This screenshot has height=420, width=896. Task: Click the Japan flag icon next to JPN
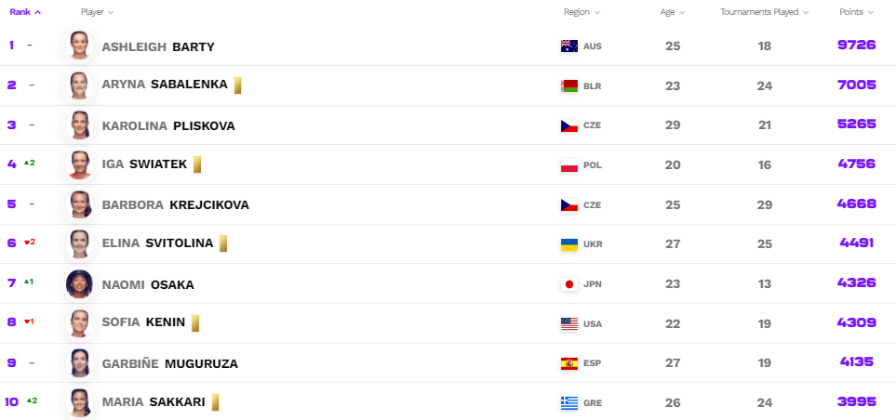coord(569,284)
